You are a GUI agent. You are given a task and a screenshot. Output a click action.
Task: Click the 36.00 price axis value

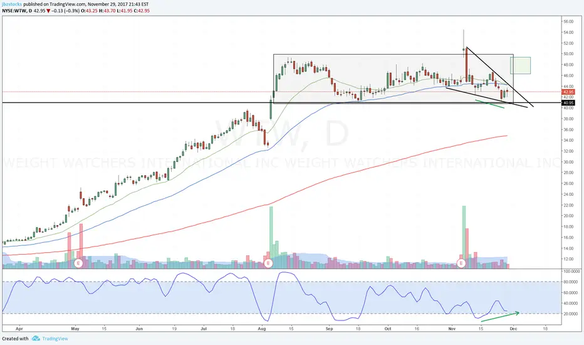coord(568,130)
